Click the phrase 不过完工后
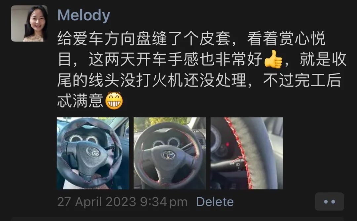This screenshot has height=221, width=357. [x=302, y=80]
